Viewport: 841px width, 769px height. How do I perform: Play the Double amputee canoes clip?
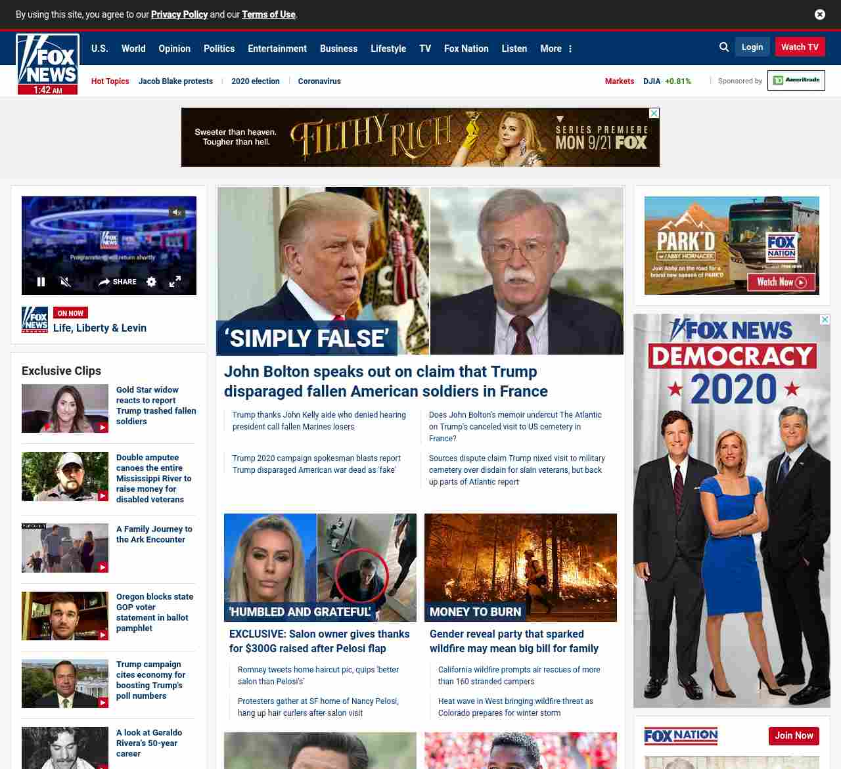click(65, 476)
